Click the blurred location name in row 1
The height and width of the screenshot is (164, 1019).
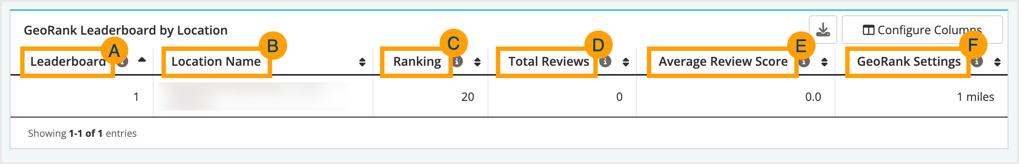(253, 96)
